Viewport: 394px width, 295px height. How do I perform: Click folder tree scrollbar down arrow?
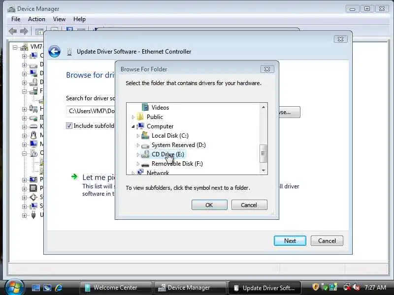[x=263, y=171]
